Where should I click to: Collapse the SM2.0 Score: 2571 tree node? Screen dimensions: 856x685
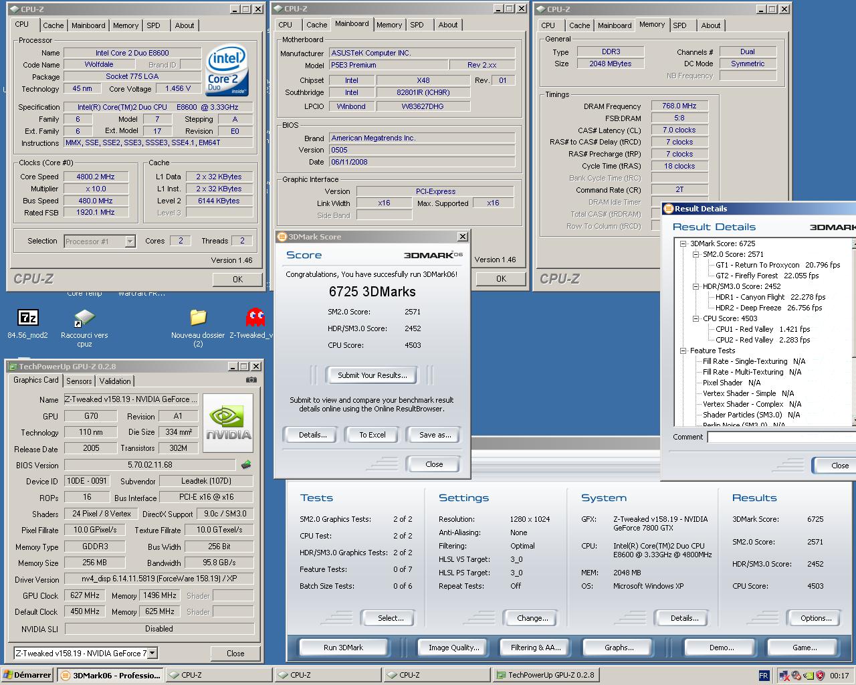(696, 254)
